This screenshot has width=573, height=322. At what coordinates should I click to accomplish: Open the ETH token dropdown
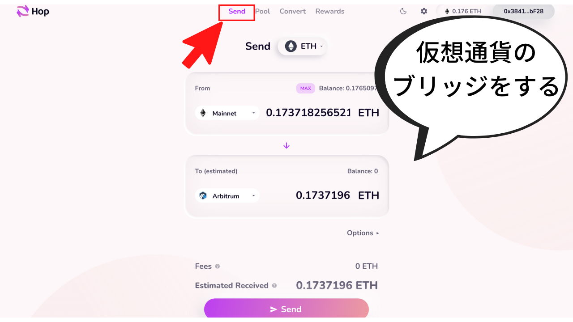tap(302, 46)
